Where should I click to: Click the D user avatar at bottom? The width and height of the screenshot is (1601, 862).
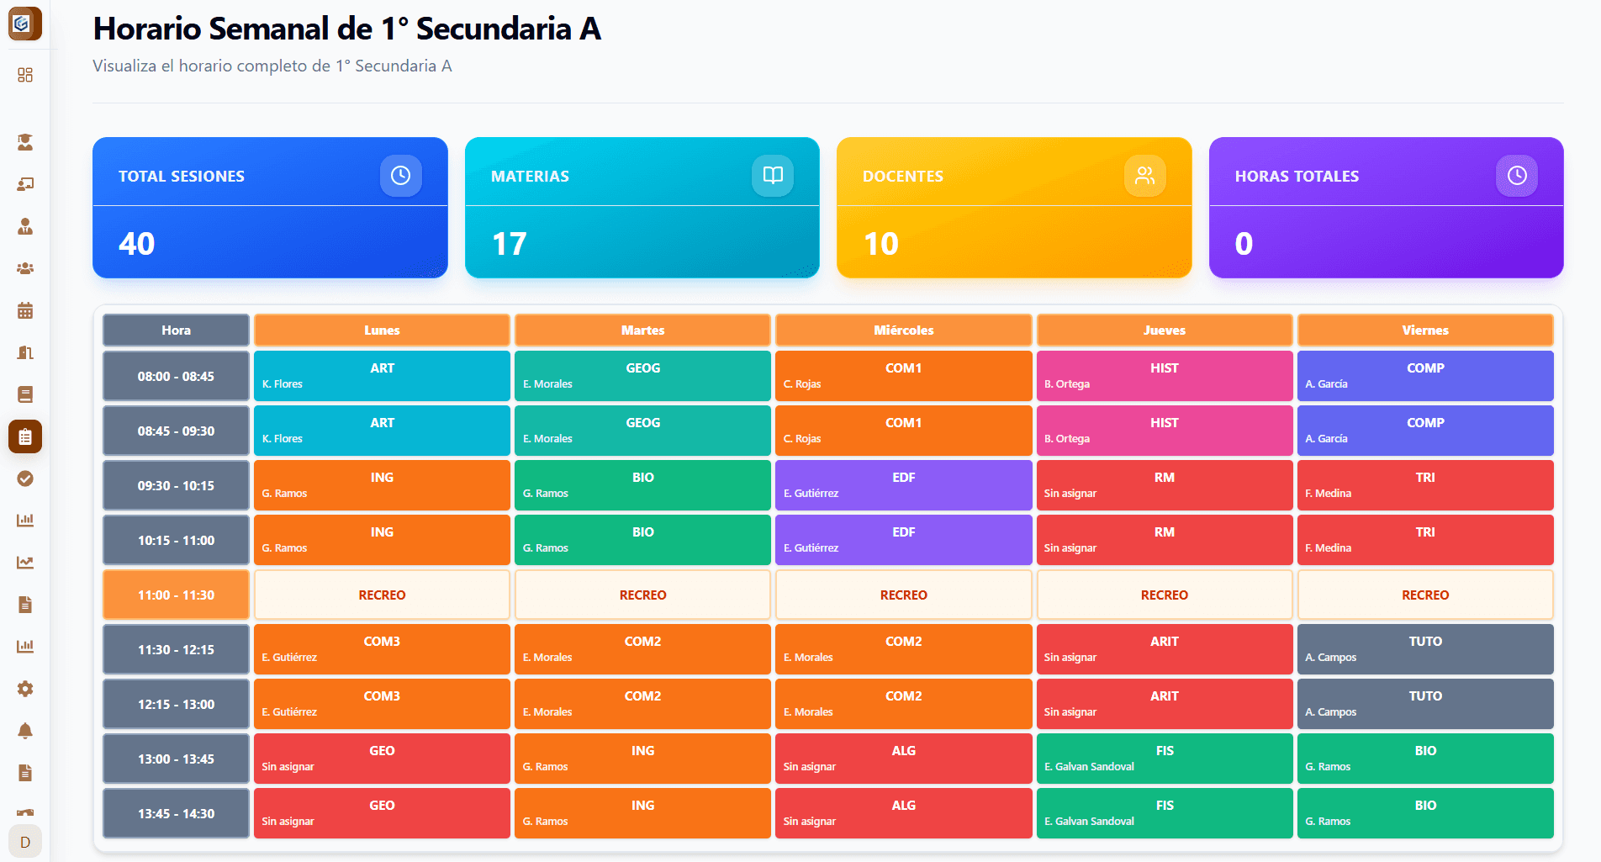[25, 841]
